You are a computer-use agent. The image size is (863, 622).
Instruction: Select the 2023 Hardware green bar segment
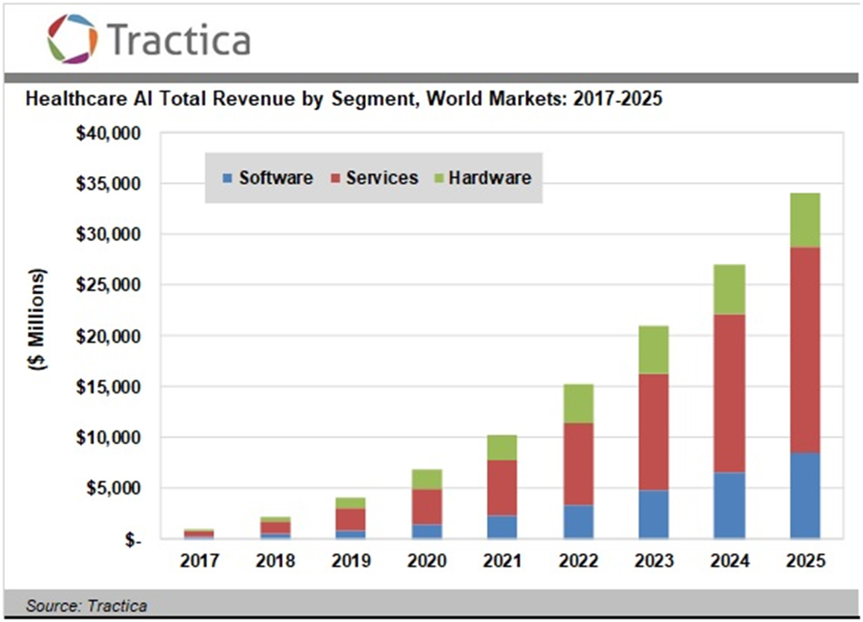pos(654,350)
